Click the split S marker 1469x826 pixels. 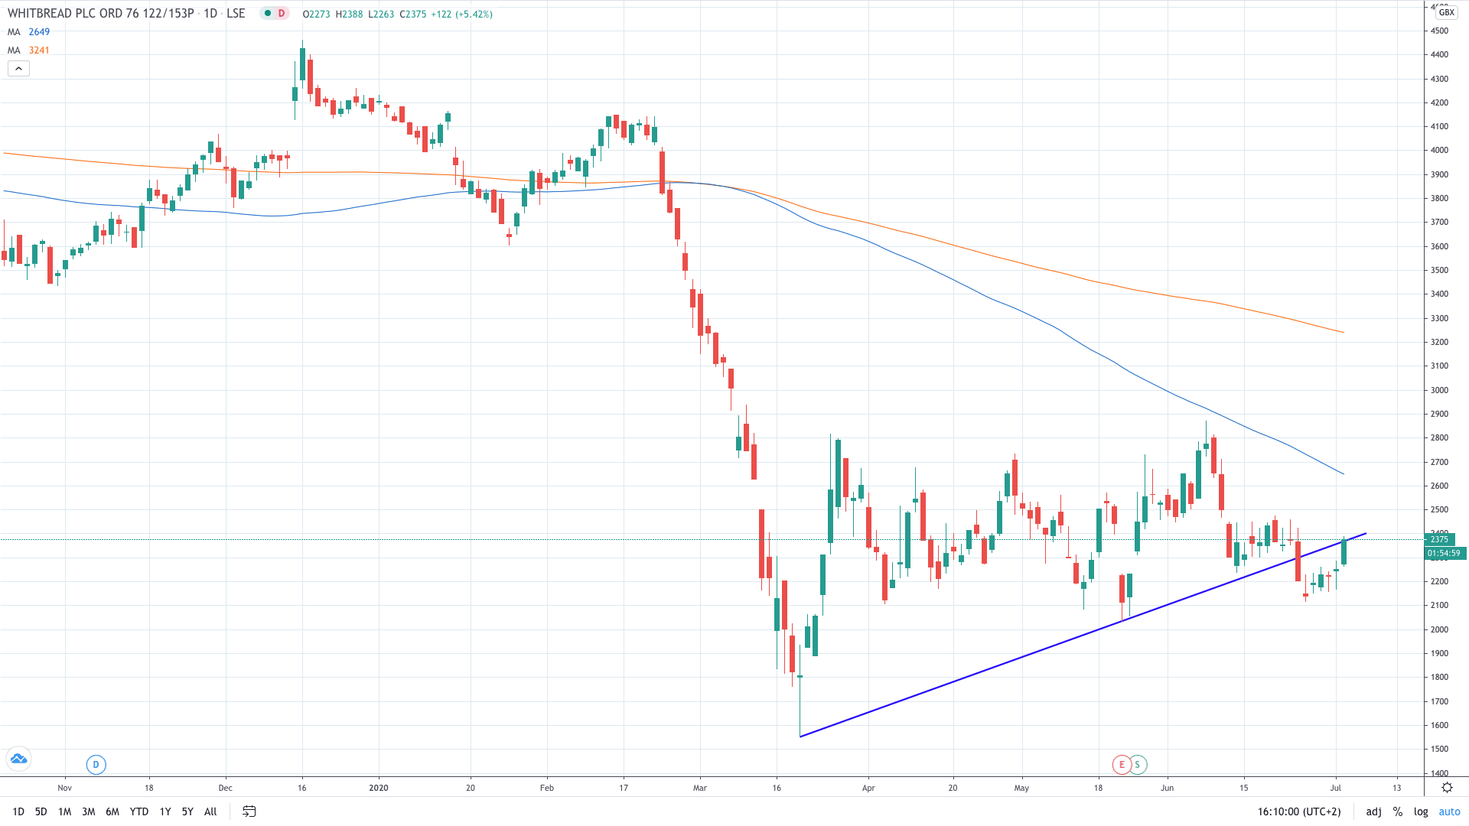(1138, 764)
